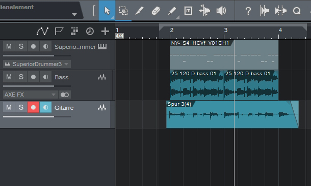Click the piano keys icon on Superior Drummer track
311x186 pixels.
102,47
